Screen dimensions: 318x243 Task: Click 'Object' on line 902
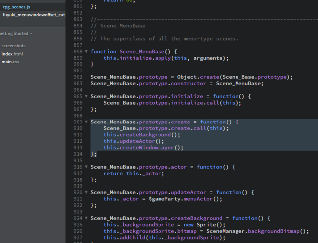[187, 77]
